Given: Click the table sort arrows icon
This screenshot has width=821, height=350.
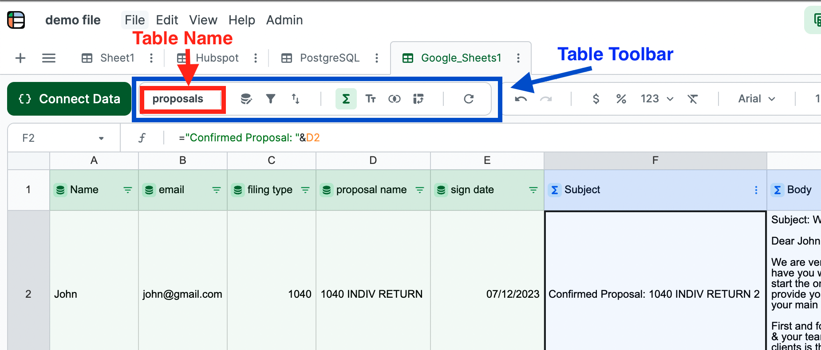Looking at the screenshot, I should click(295, 98).
